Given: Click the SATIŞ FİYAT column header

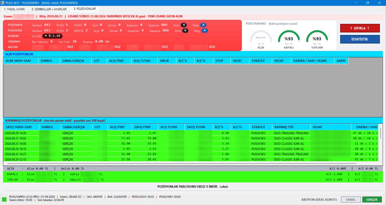Looking at the screenshot, I should [x=145, y=127].
